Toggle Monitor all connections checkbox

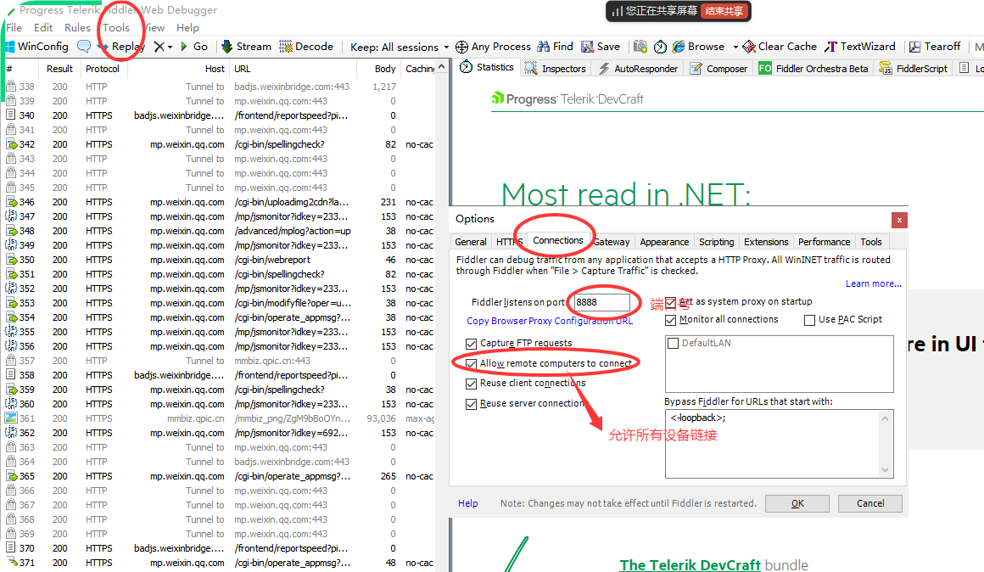pos(671,320)
